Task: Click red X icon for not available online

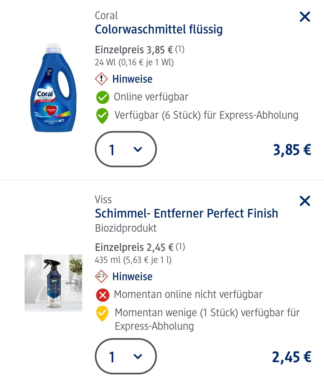Action: click(103, 295)
